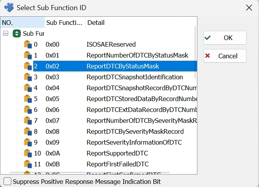Screen dimensions: 259x187
Task: Click the icon beside ReportNumberOfDTCByStatusMask
Action: click(28, 55)
